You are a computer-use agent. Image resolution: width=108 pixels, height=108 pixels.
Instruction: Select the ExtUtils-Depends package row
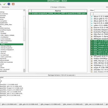coord(99,30)
